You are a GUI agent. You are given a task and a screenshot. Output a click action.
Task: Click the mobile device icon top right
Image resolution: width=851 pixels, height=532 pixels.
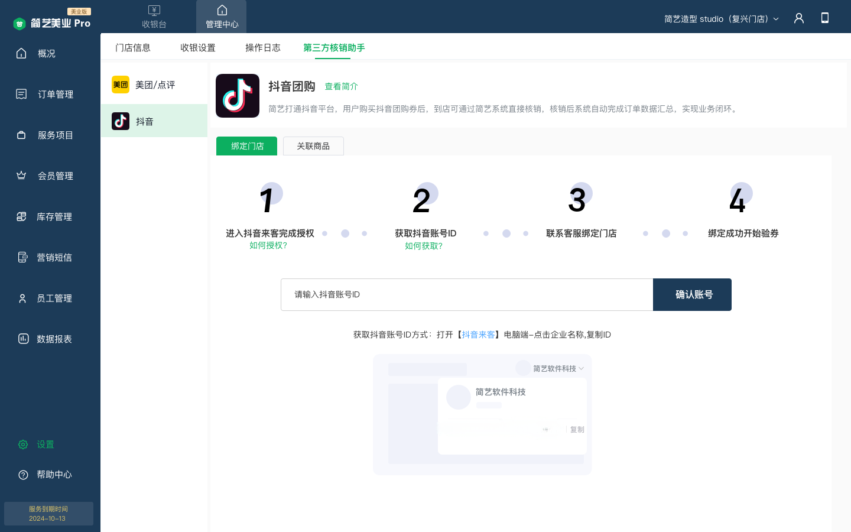[x=825, y=18]
